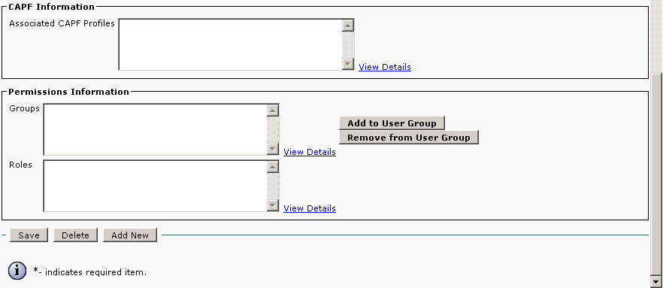Image resolution: width=663 pixels, height=288 pixels.
Task: Click inside the Groups list box
Action: point(155,129)
